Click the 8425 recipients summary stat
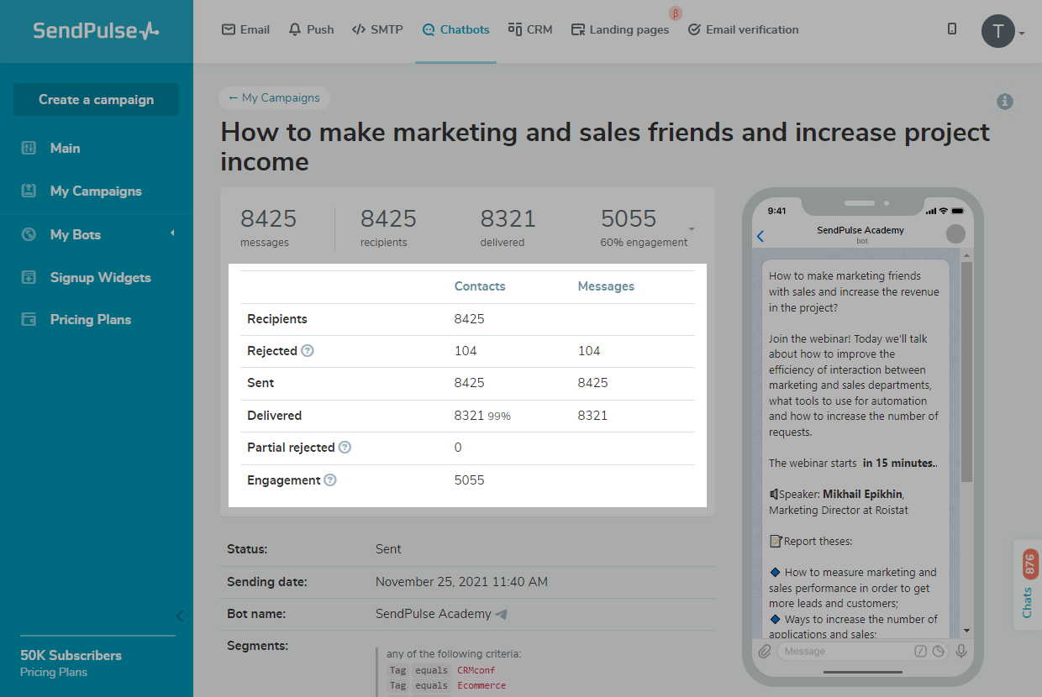Image resolution: width=1042 pixels, height=697 pixels. coord(388,228)
